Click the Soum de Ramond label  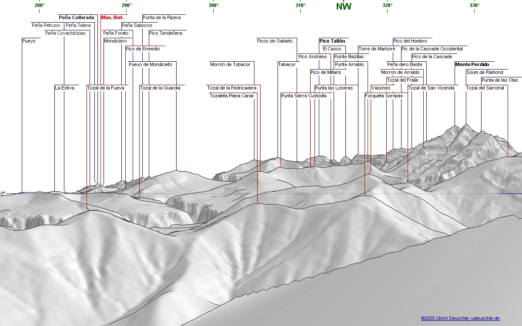point(484,73)
